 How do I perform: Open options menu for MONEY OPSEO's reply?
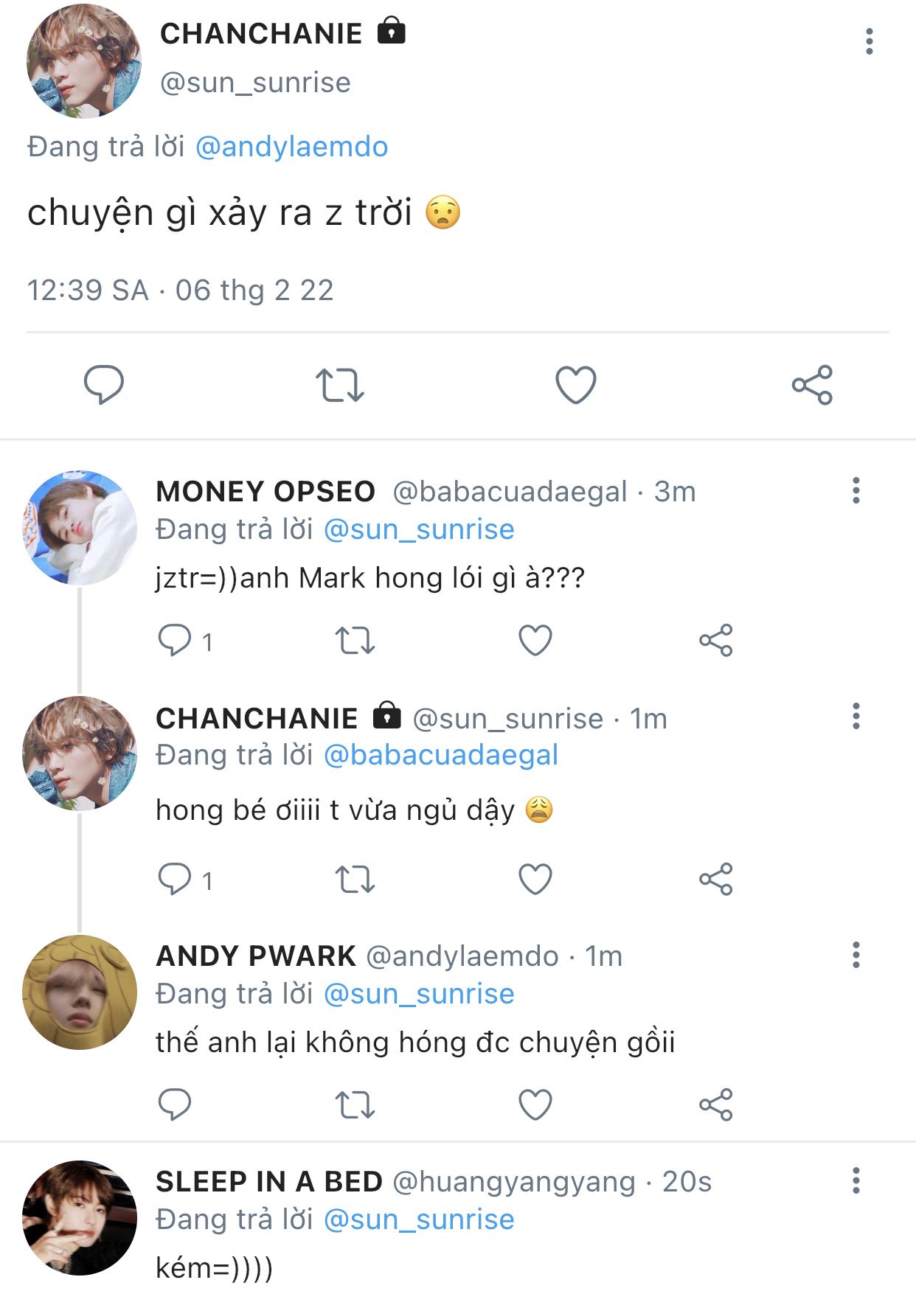tap(856, 490)
